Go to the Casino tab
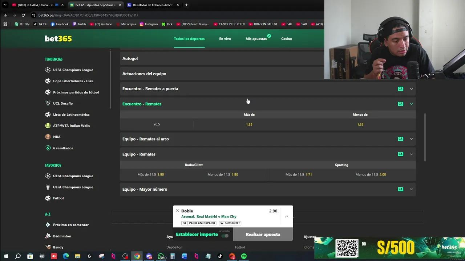465x261 pixels. (x=287, y=39)
